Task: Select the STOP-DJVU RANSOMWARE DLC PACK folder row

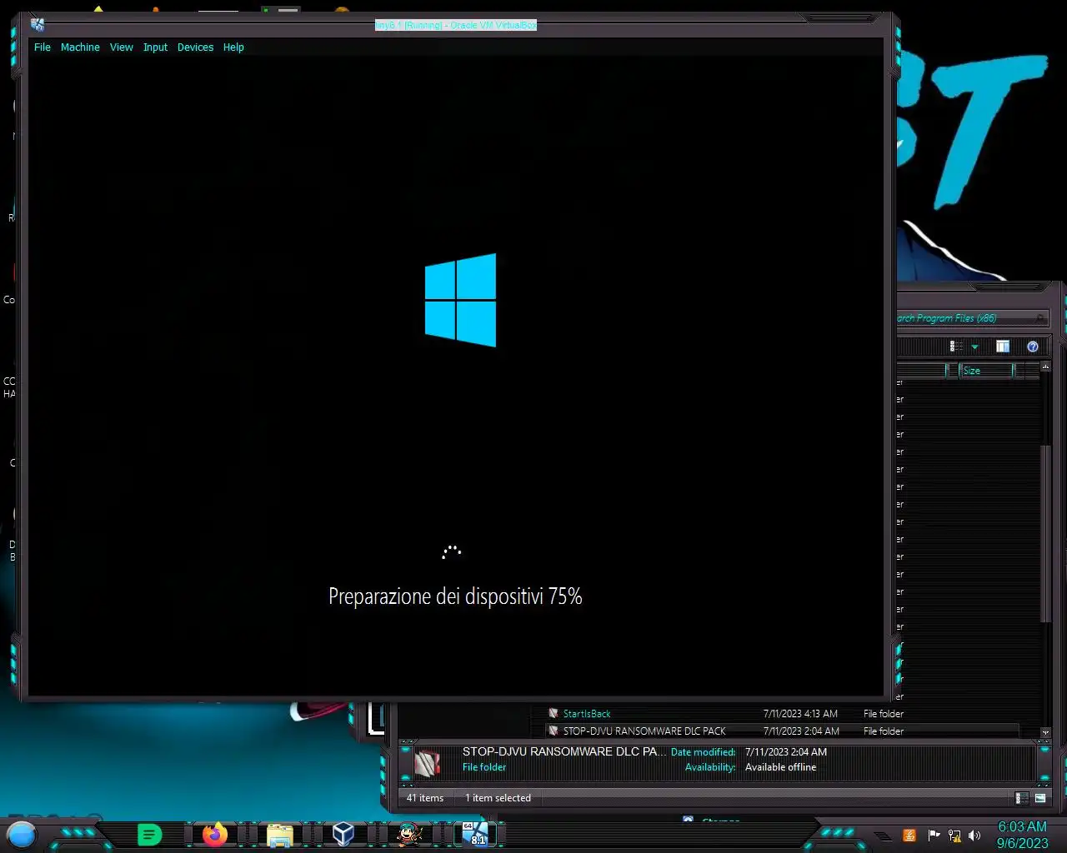Action: (x=784, y=731)
